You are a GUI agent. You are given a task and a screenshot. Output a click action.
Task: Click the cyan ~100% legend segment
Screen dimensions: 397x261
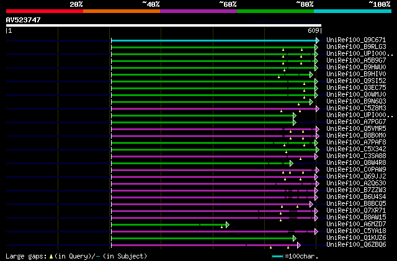coord(353,11)
